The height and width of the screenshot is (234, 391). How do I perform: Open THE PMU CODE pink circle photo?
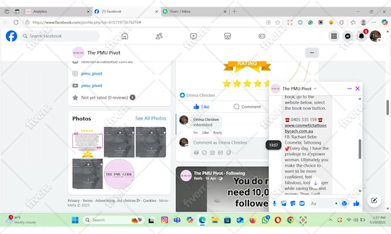(119, 174)
